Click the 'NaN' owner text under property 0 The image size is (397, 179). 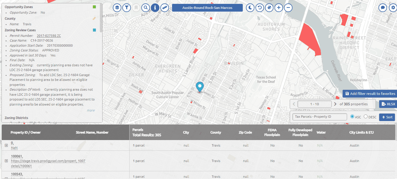click(x=14, y=147)
